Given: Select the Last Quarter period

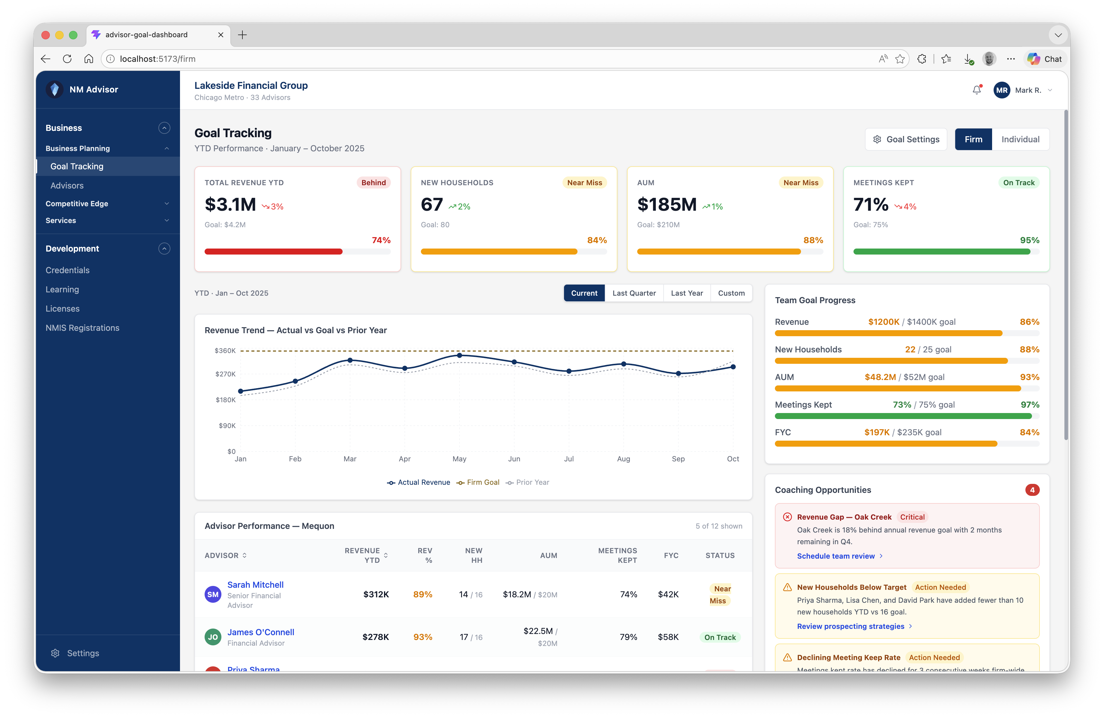Looking at the screenshot, I should point(634,293).
